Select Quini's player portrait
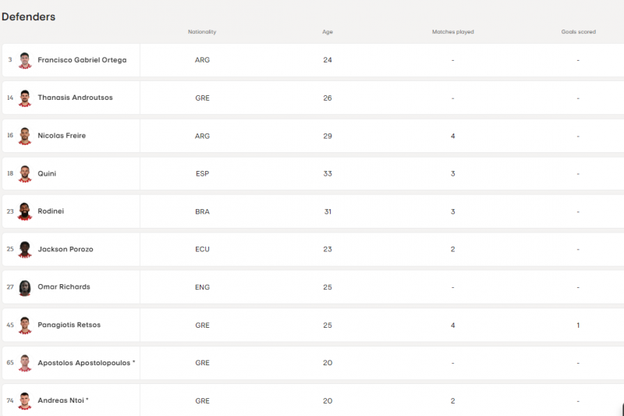Viewport: 624px width, 416px height. 25,173
